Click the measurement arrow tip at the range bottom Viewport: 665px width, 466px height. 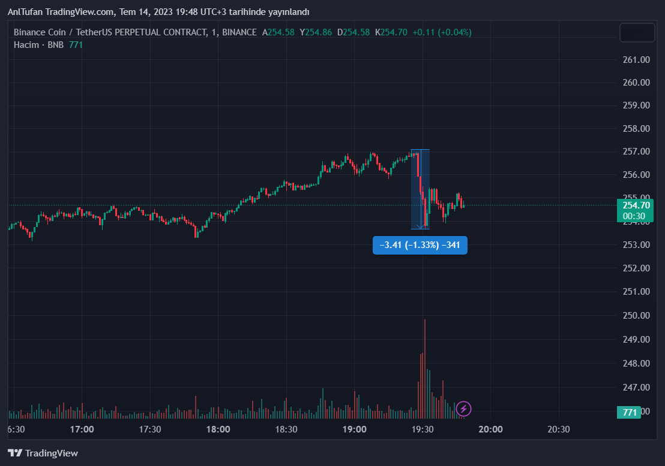coord(420,226)
